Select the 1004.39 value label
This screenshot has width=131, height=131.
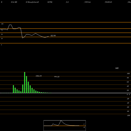coord(39,76)
